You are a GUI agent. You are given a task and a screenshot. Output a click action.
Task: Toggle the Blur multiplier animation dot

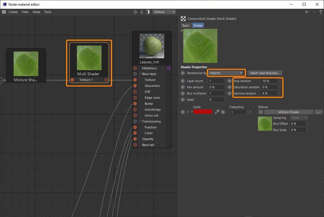click(x=183, y=93)
